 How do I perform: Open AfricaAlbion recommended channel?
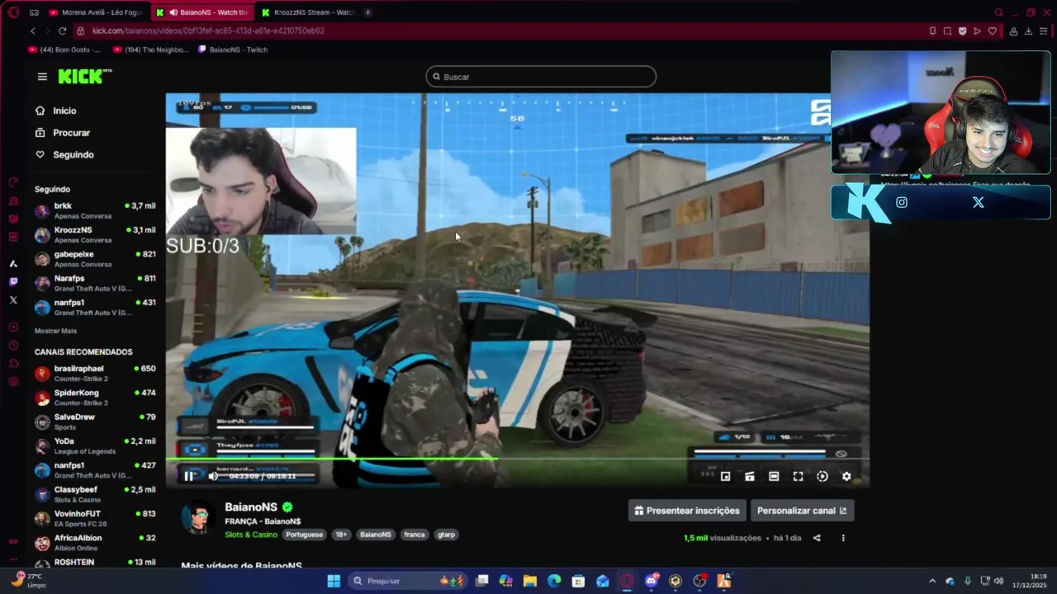click(95, 543)
